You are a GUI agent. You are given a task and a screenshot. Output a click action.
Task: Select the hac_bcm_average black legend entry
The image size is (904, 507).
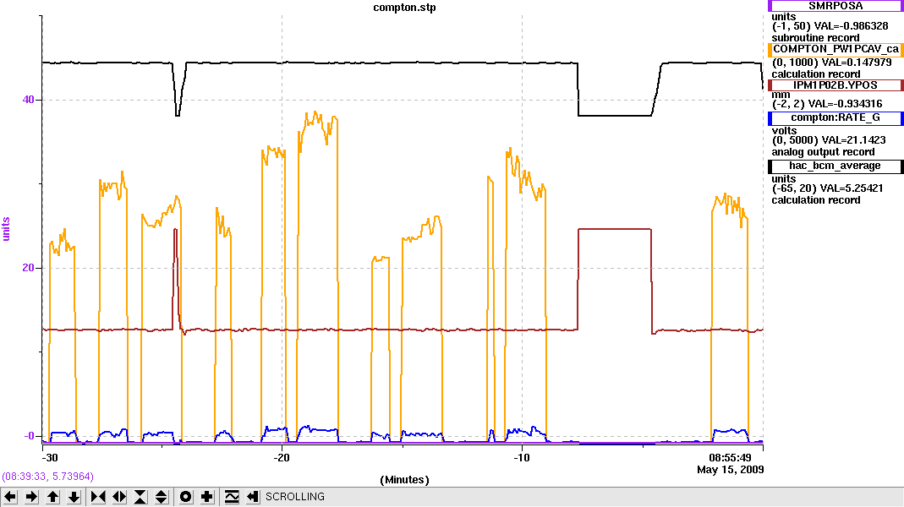click(x=836, y=166)
